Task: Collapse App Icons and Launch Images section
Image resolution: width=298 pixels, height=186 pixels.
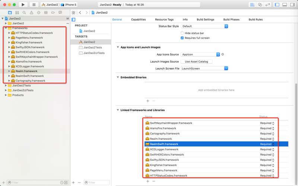Action: (x=118, y=47)
